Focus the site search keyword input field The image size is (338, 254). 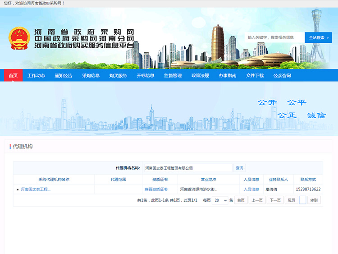(x=274, y=37)
